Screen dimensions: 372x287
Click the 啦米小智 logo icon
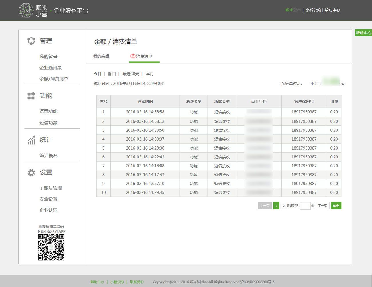(x=26, y=11)
